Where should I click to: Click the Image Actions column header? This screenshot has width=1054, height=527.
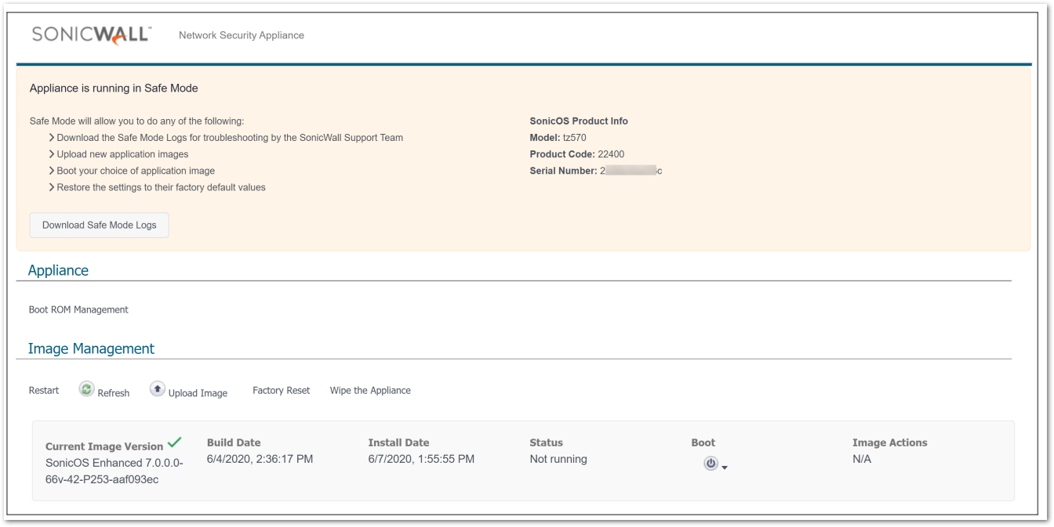890,442
